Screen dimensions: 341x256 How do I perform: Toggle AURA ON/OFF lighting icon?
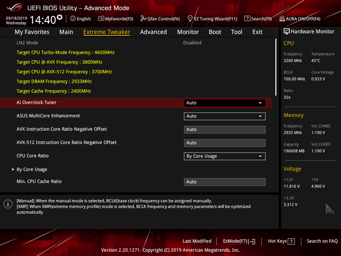click(282, 19)
